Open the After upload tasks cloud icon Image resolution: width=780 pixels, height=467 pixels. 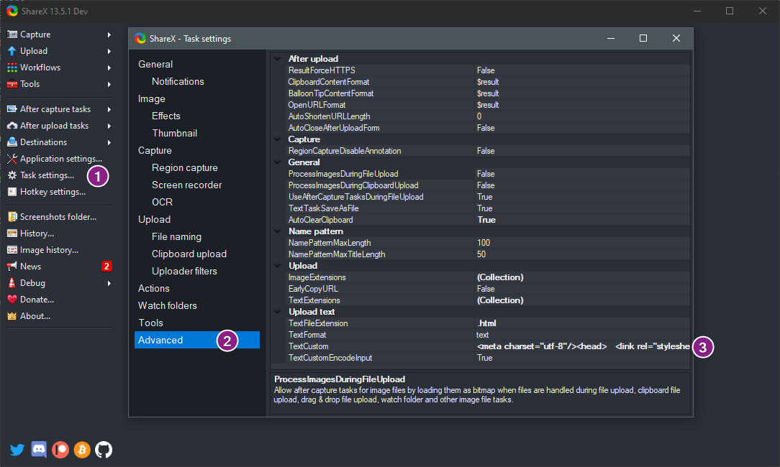[12, 126]
